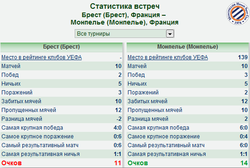Click the Монпелье (Монпелье) column header
The image size is (250, 168).
(x=187, y=47)
